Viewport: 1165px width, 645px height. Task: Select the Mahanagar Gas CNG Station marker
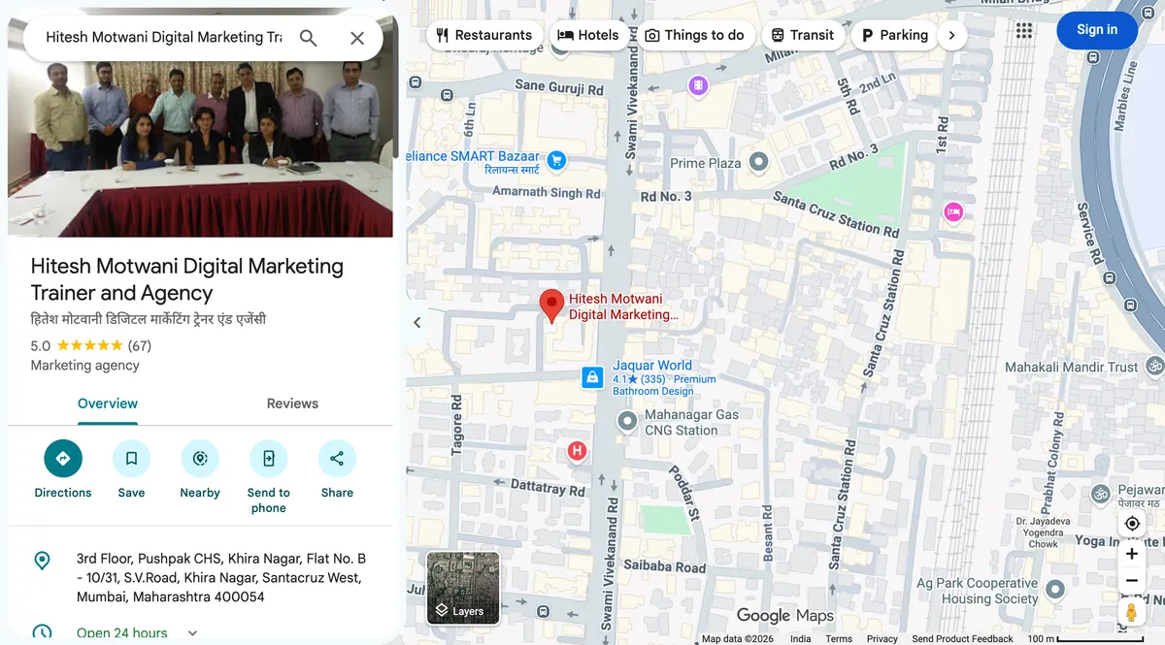[x=628, y=421]
